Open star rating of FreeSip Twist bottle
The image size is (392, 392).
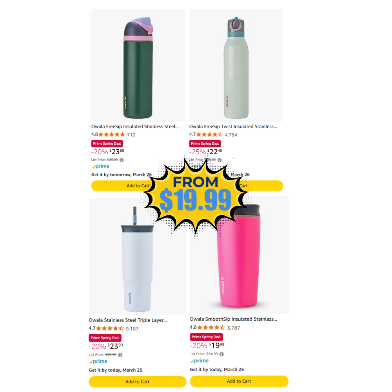pyautogui.click(x=209, y=135)
